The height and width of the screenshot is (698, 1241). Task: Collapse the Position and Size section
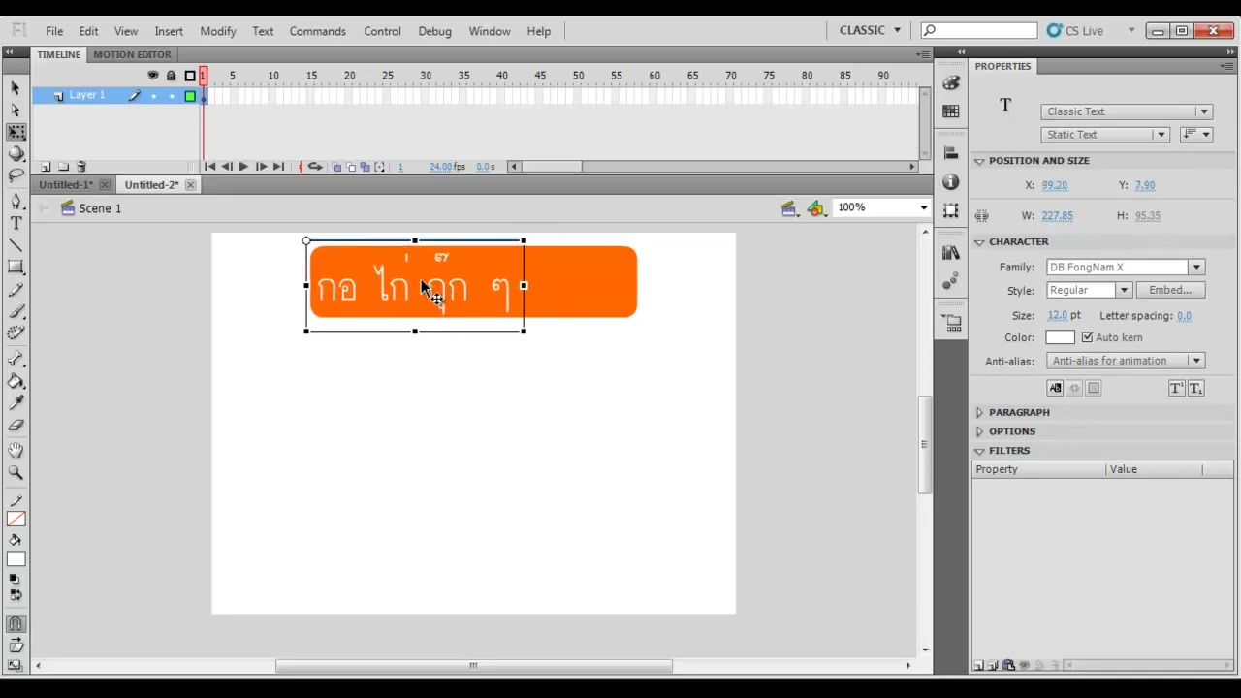979,161
